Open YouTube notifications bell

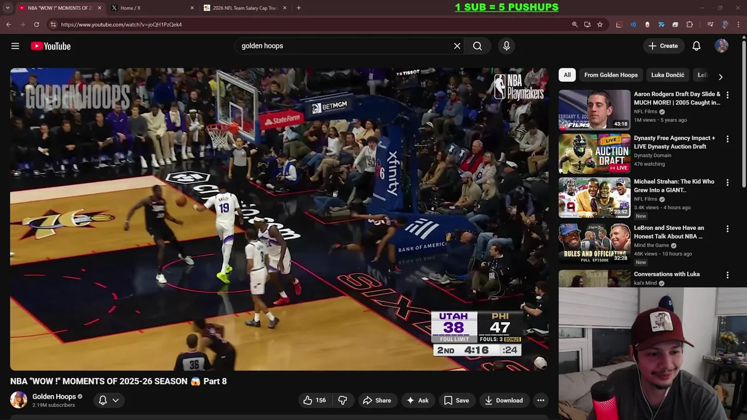click(696, 46)
